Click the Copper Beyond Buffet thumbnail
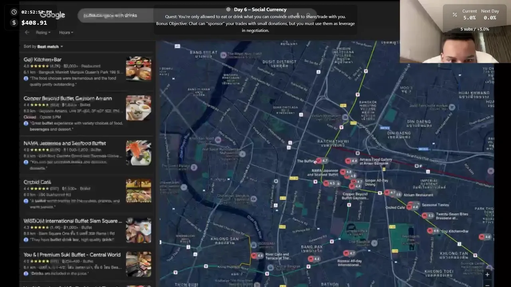 pyautogui.click(x=139, y=108)
